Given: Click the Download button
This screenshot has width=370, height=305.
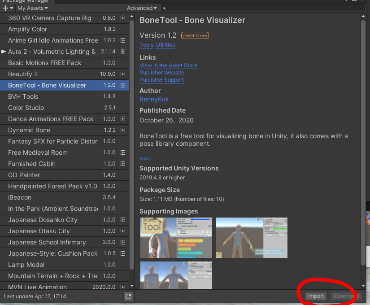Looking at the screenshot, I should coord(346,296).
